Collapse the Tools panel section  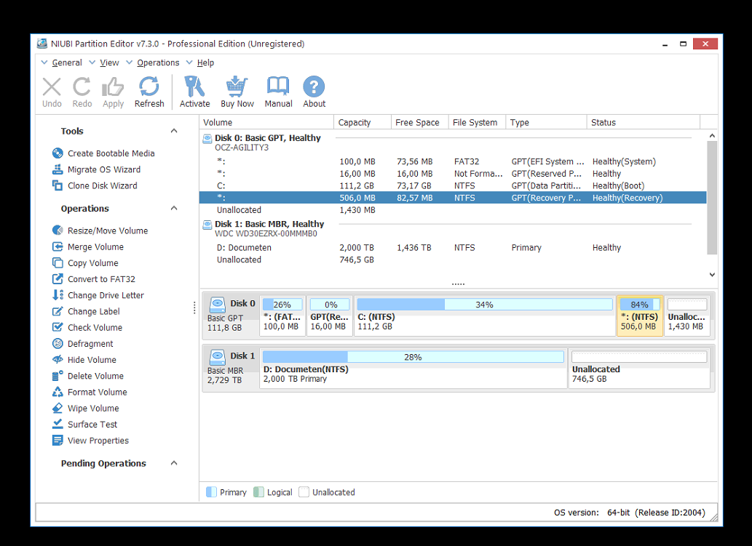pos(174,132)
